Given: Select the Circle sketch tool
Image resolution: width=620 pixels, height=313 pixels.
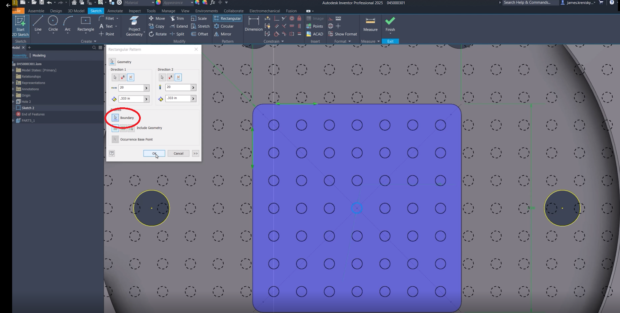Looking at the screenshot, I should [x=53, y=24].
